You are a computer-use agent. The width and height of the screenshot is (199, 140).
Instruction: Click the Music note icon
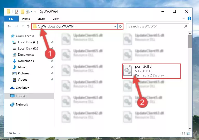[14, 67]
